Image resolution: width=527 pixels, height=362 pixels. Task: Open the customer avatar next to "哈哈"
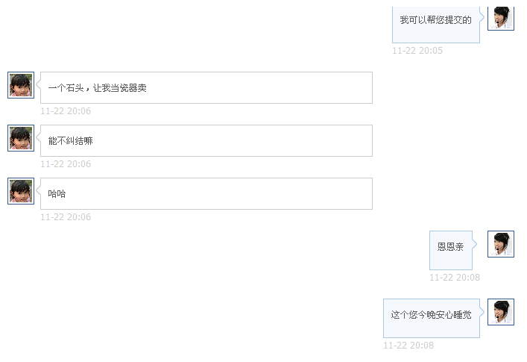tap(21, 191)
